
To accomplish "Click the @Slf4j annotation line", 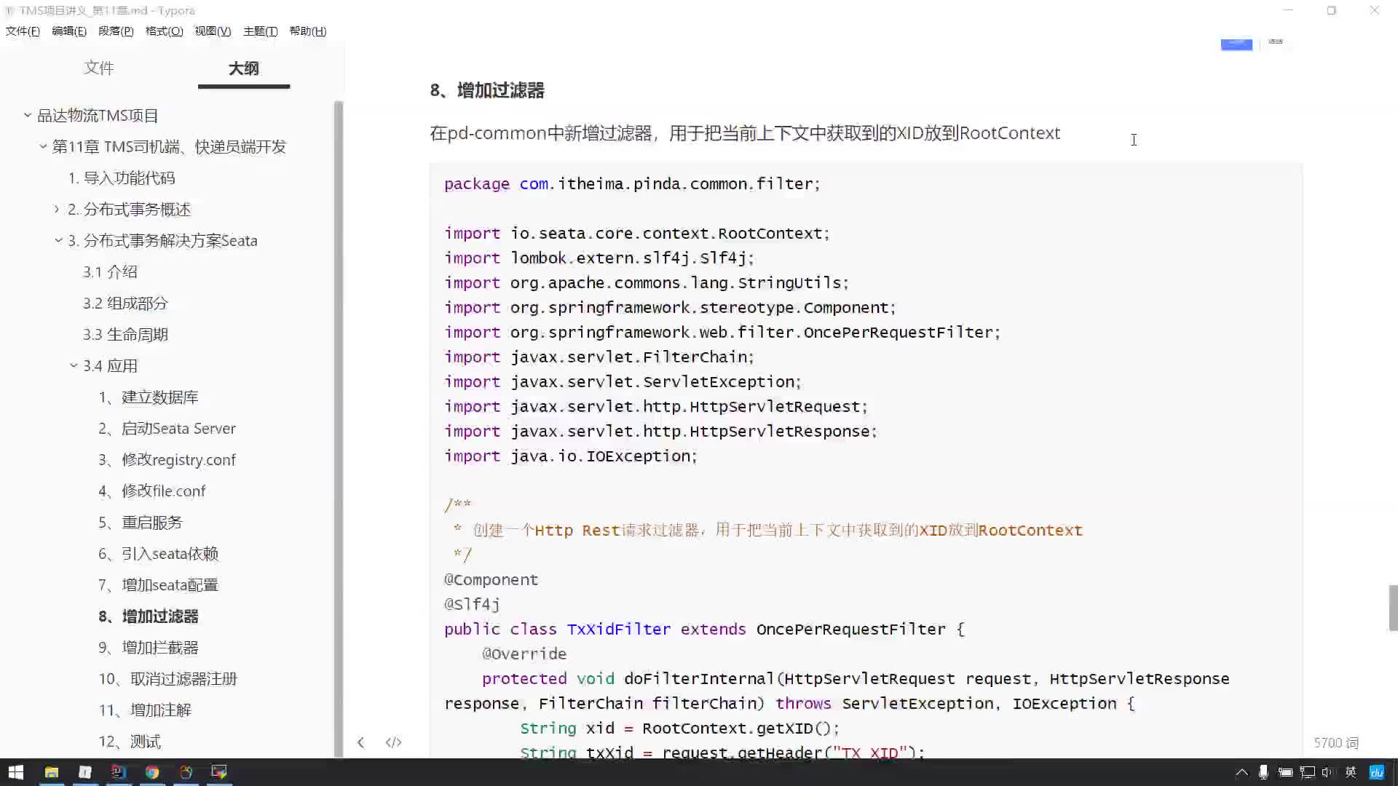I will (472, 604).
